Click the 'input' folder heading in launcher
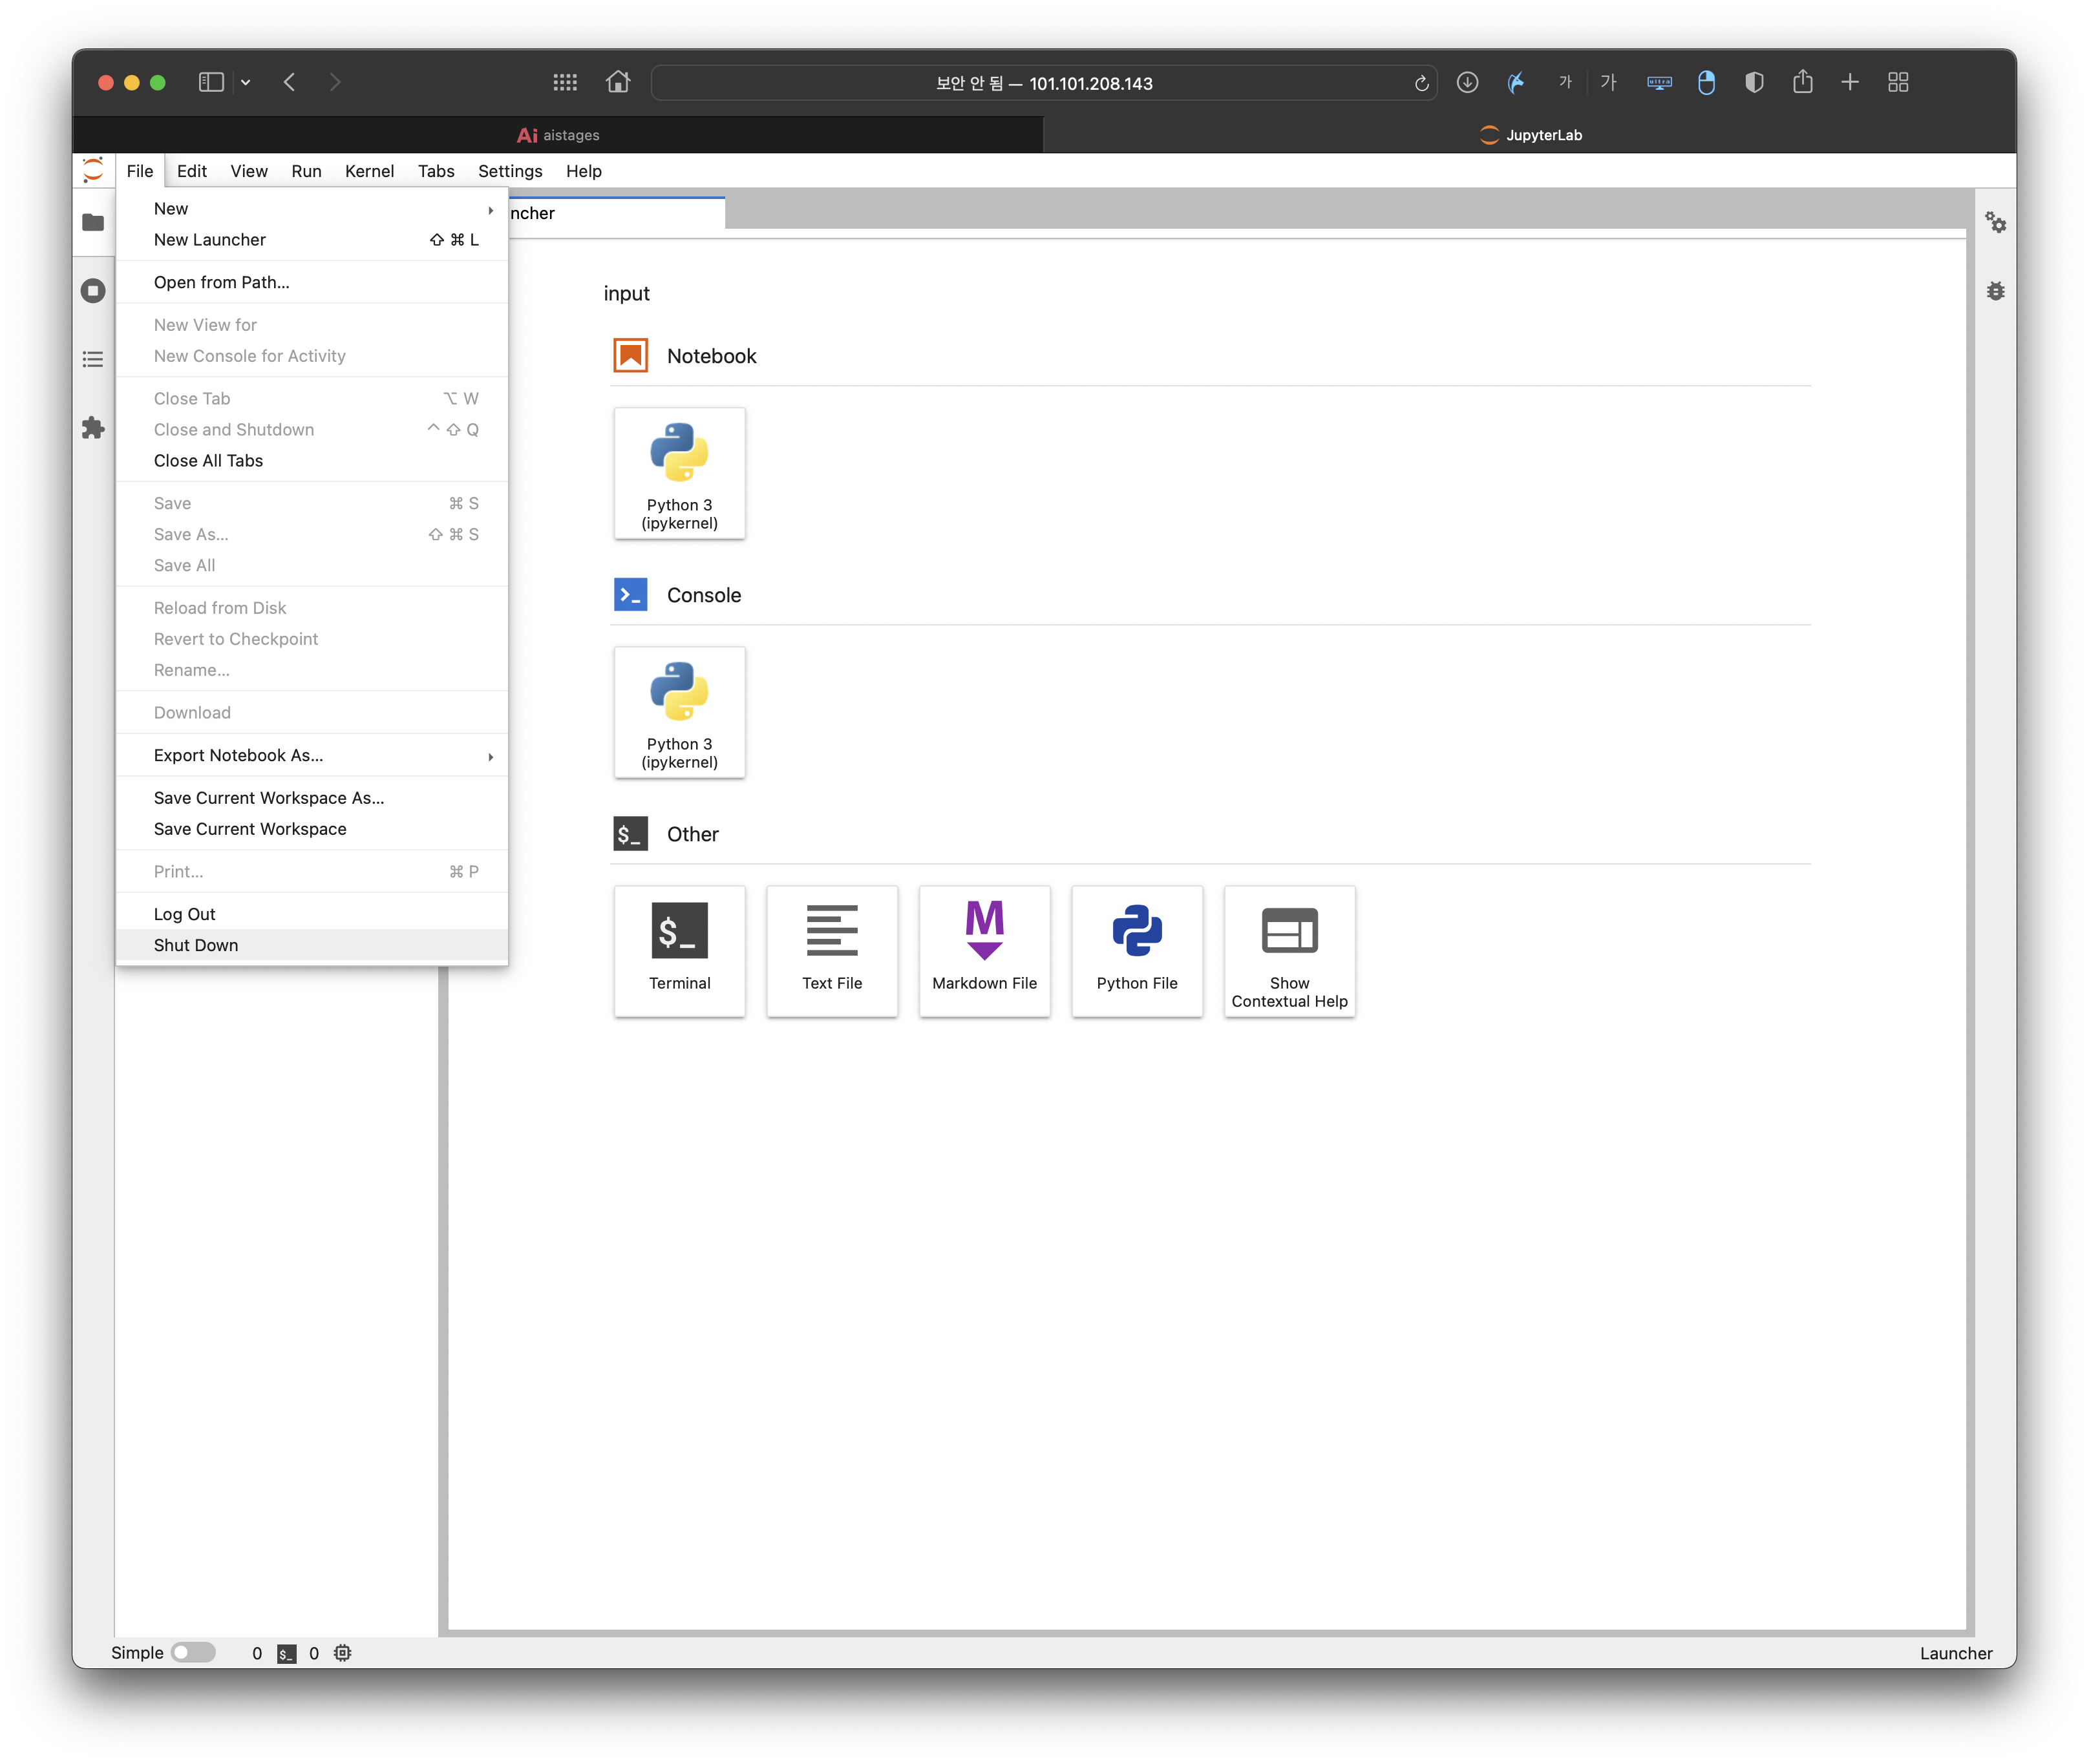This screenshot has width=2089, height=1764. (626, 293)
